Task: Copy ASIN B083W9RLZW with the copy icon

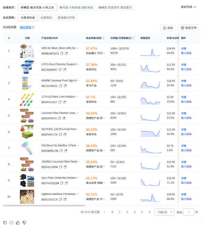Action: 61,151
